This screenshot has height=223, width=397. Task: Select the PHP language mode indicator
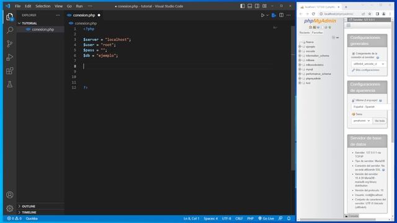point(251,219)
